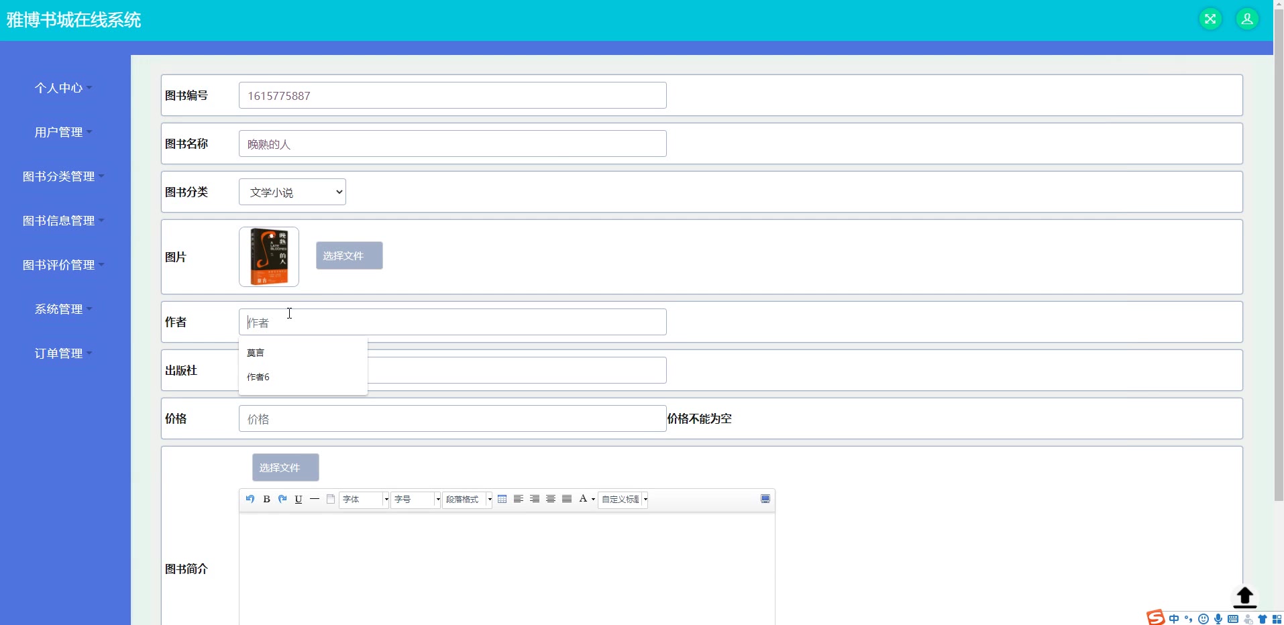Click inside the 图书简介 editor text area
Screen dimensions: 1284x625
tap(507, 569)
